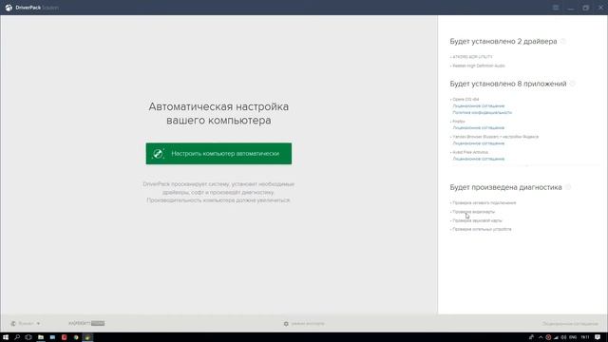This screenshot has height=342, width=608.
Task: Minimize the DriverPack window
Action: [571, 8]
